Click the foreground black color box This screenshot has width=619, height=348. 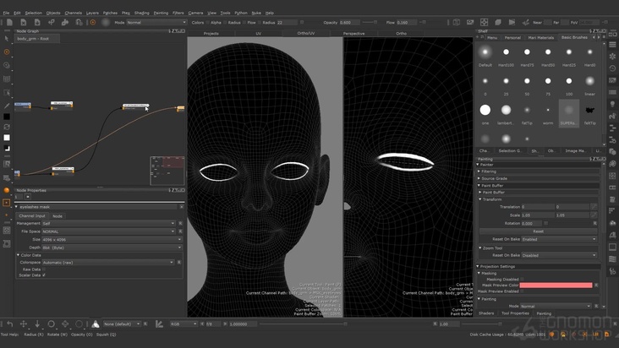7,117
